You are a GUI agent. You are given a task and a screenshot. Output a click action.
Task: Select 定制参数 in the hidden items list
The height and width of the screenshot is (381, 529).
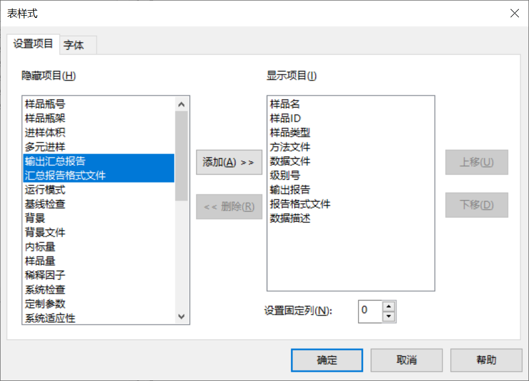tap(99, 304)
